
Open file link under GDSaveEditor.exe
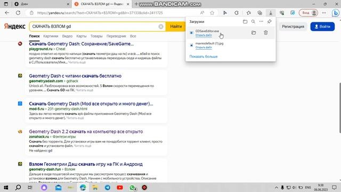(x=204, y=35)
